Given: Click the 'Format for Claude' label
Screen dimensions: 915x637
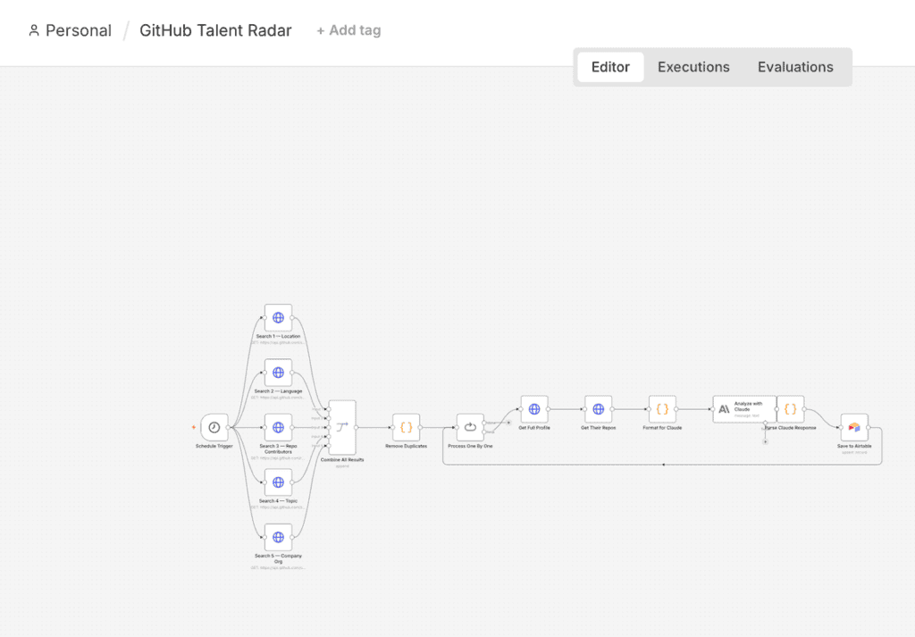Looking at the screenshot, I should (662, 428).
